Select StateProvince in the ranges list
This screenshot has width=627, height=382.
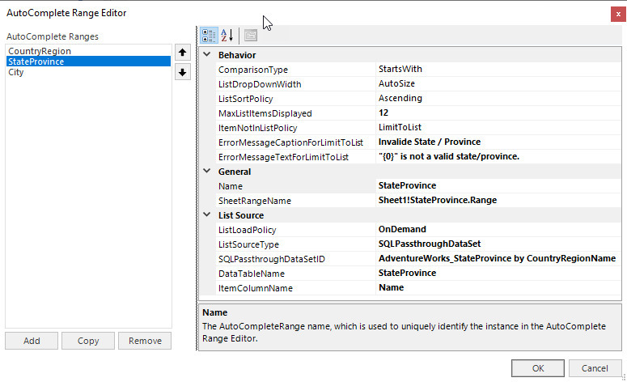pos(88,62)
